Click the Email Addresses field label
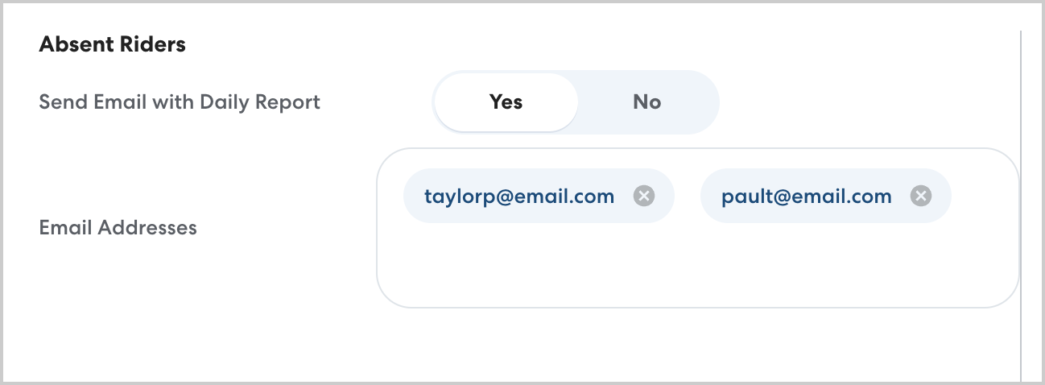Image resolution: width=1045 pixels, height=385 pixels. (x=118, y=227)
